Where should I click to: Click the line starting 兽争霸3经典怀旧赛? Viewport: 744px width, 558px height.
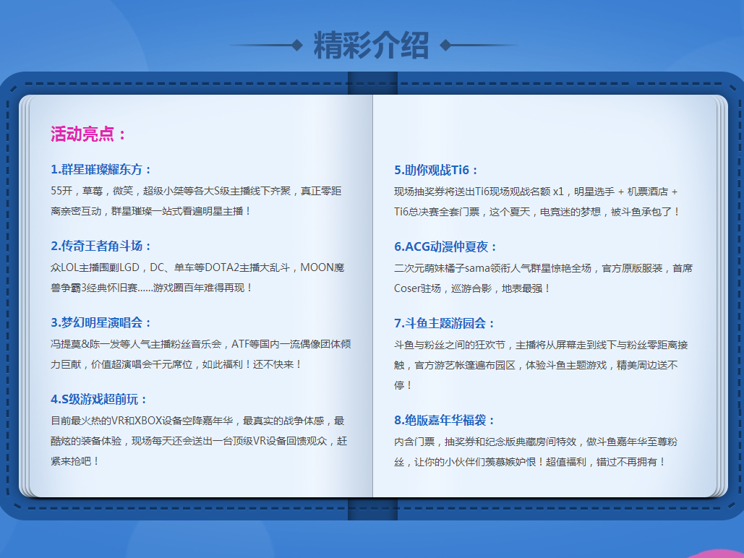(x=151, y=288)
